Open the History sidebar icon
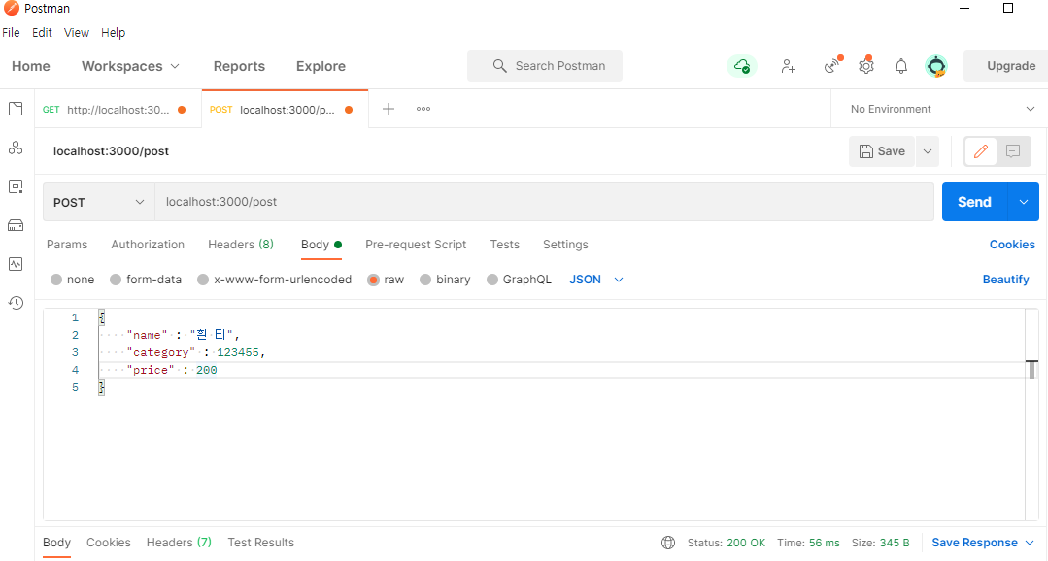Image resolution: width=1048 pixels, height=561 pixels. coord(16,303)
